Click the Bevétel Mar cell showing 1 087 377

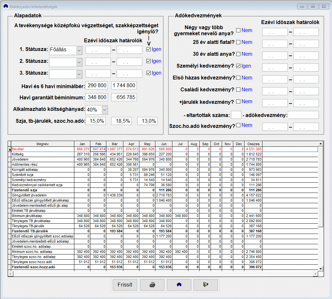[114, 149]
